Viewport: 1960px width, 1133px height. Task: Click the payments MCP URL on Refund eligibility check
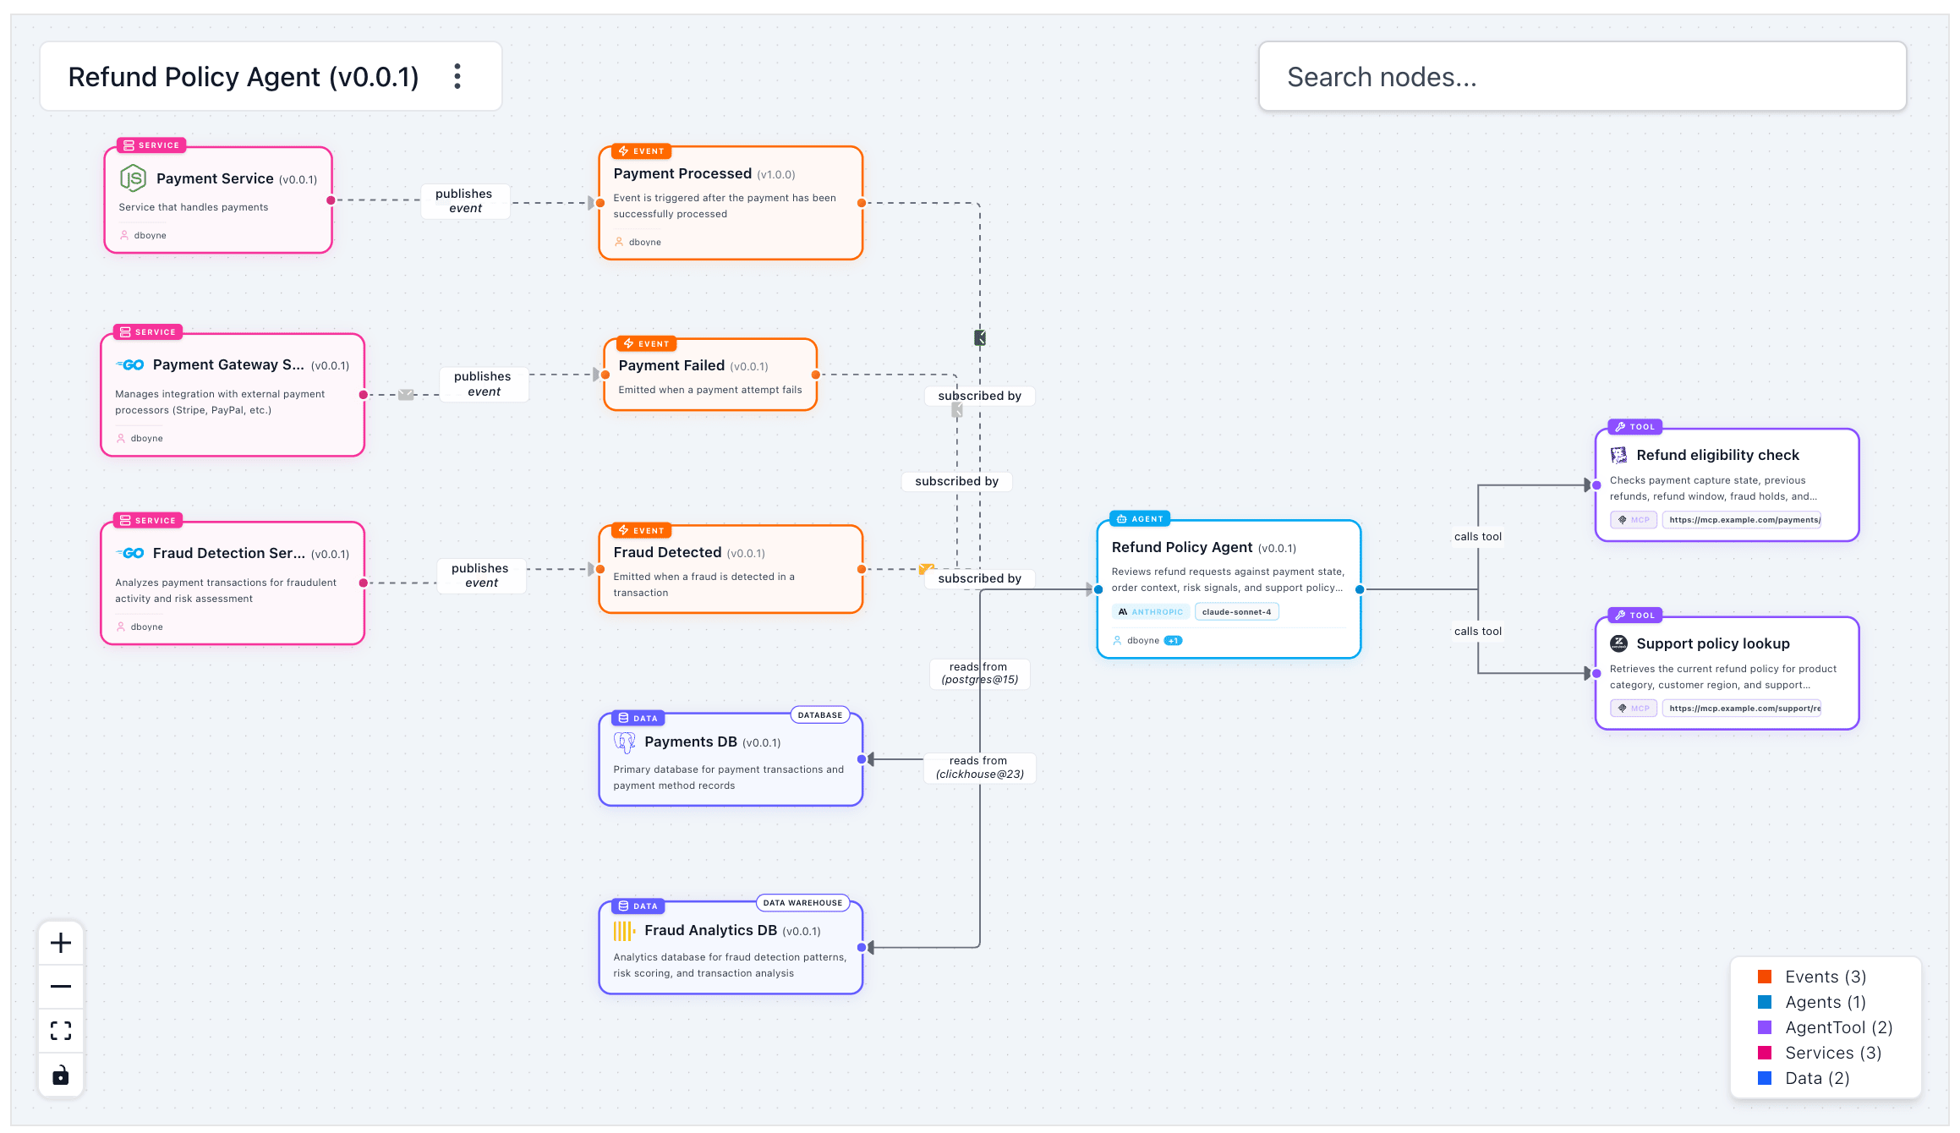(x=1742, y=520)
